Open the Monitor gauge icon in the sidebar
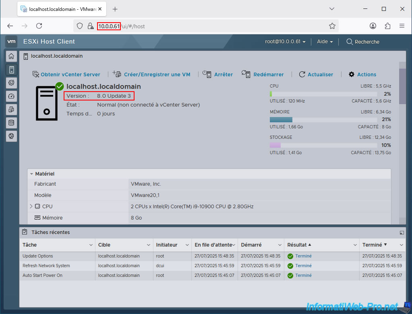The height and width of the screenshot is (314, 412). pyautogui.click(x=11, y=96)
